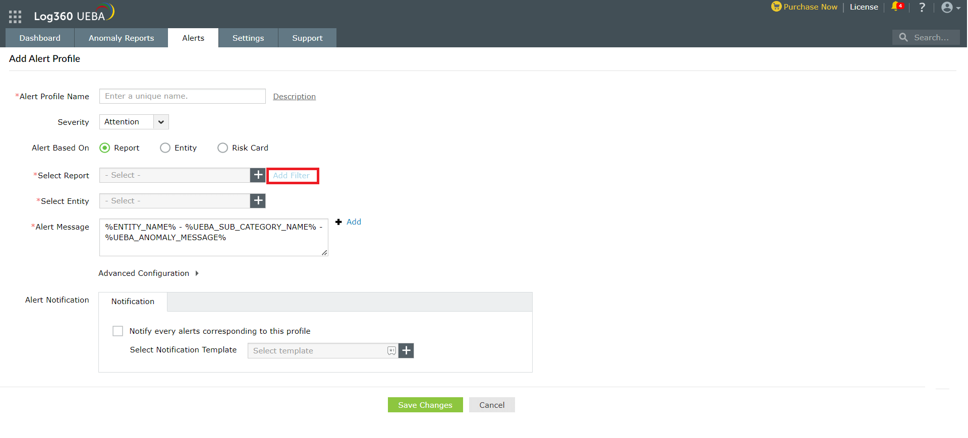Viewport: 968px width, 438px height.
Task: Open the Select template dropdown
Action: [x=323, y=351]
